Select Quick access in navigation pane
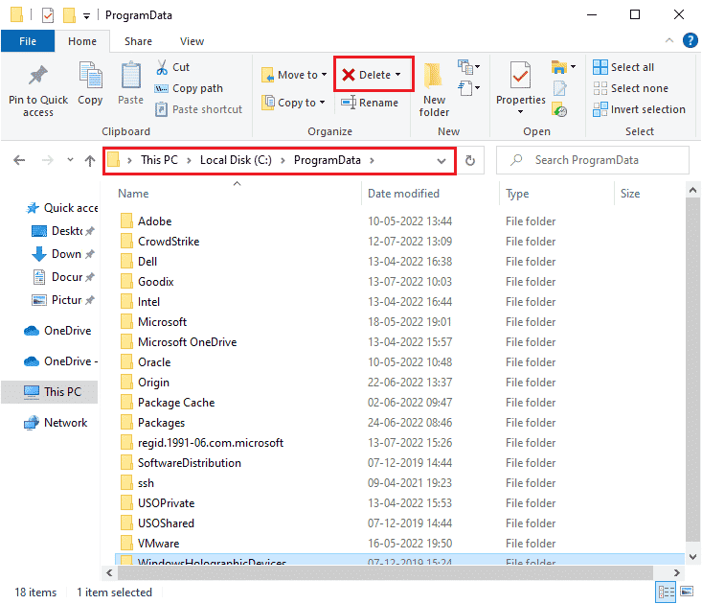The height and width of the screenshot is (604, 702). [x=62, y=208]
